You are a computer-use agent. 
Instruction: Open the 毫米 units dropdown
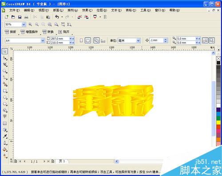tap(138, 40)
